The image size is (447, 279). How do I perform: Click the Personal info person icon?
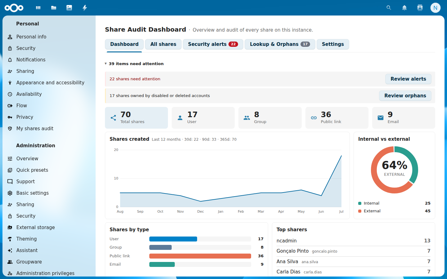coord(10,37)
